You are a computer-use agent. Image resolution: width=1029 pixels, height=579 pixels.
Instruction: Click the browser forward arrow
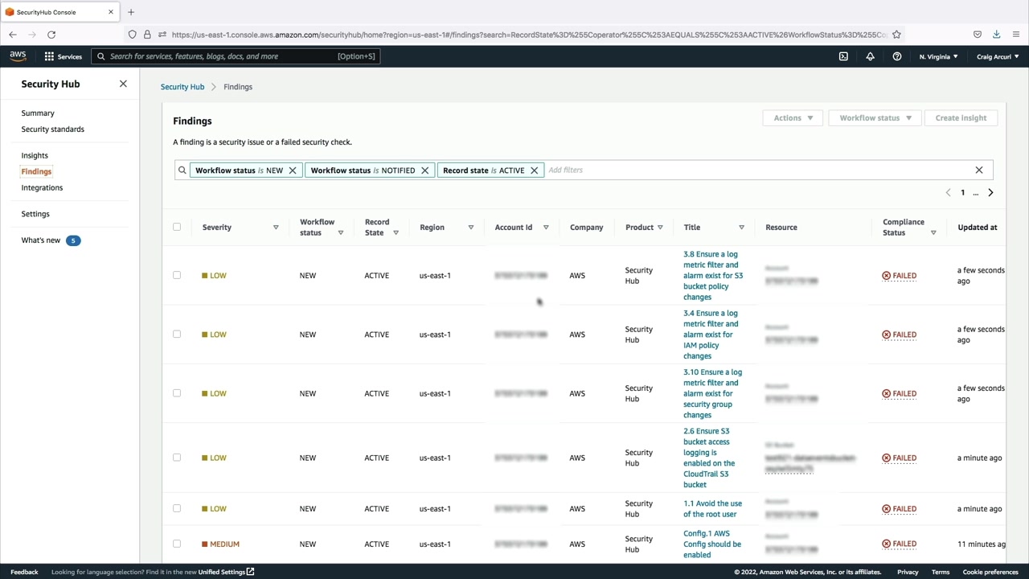click(x=32, y=35)
